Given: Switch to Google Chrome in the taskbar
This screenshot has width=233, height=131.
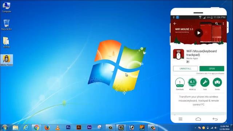Looking at the screenshot, I should pos(36,128).
